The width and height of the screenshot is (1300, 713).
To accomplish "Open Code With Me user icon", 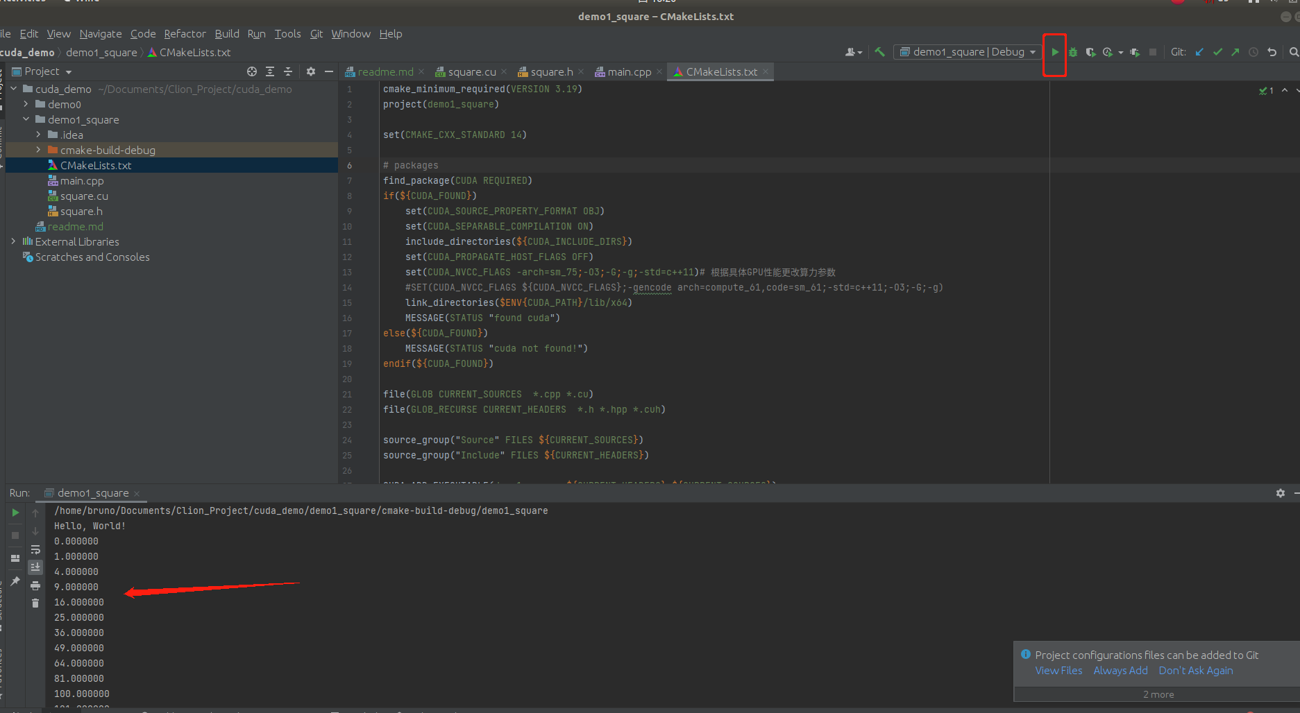I will point(854,52).
